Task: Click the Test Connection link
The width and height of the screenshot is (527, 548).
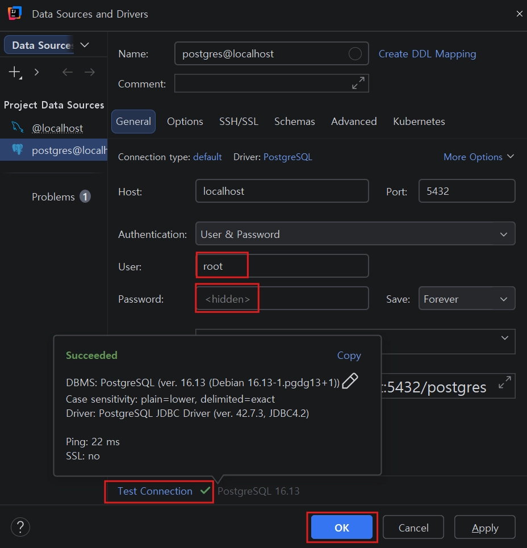Action: pos(155,491)
